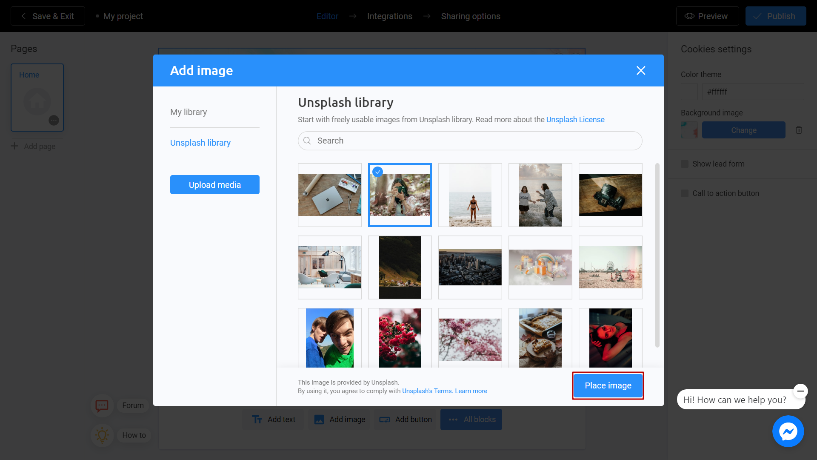
Task: Click the Unsplash License link
Action: (x=575, y=119)
